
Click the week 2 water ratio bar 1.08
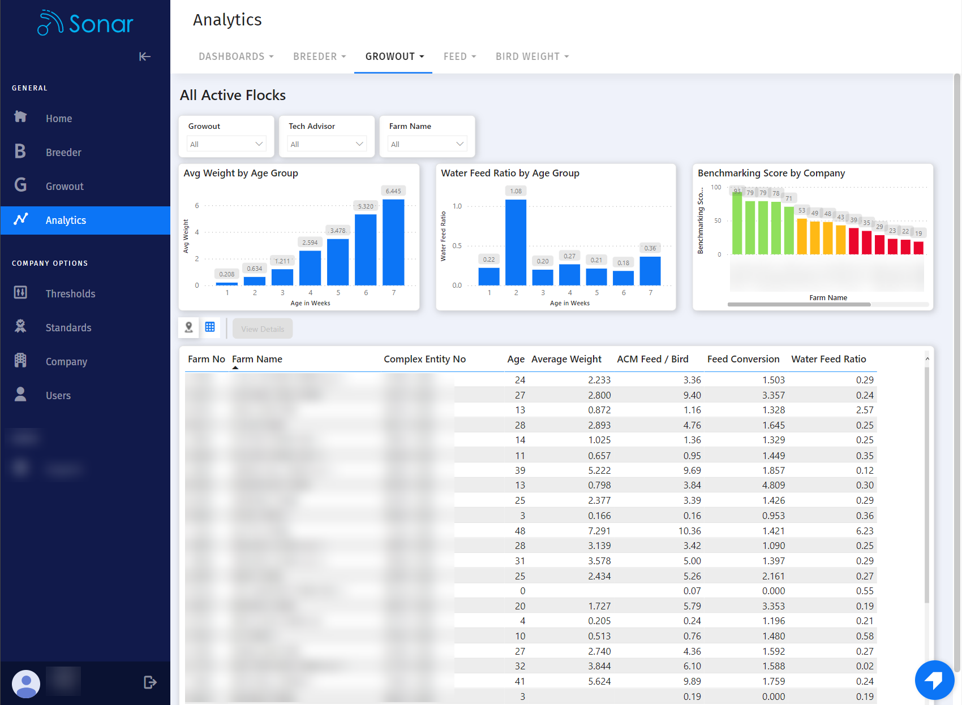(516, 242)
